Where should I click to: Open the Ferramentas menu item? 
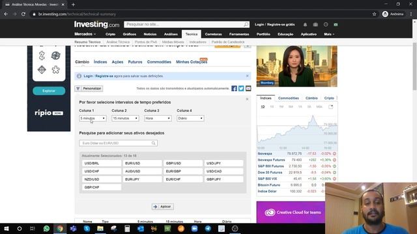[x=239, y=34]
